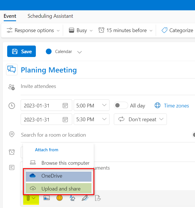Open the Time zones link
The width and height of the screenshot is (195, 208).
[x=176, y=106]
